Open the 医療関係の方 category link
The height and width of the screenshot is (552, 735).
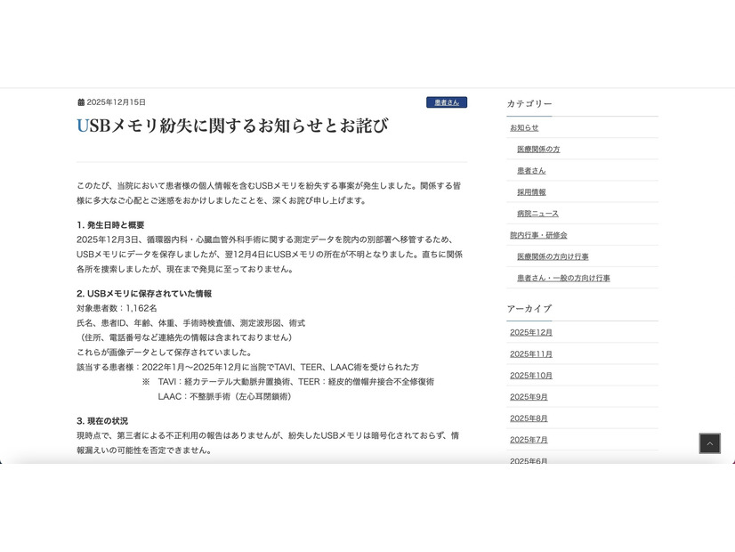539,149
